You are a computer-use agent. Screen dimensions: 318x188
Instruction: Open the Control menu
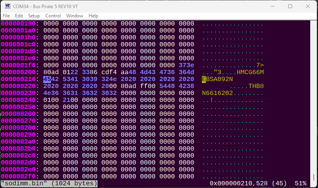53,16
